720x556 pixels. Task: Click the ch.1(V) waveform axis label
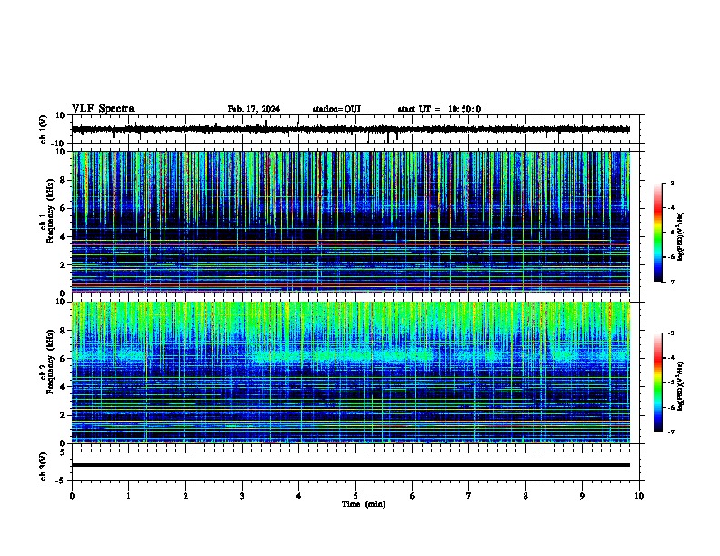pos(43,129)
